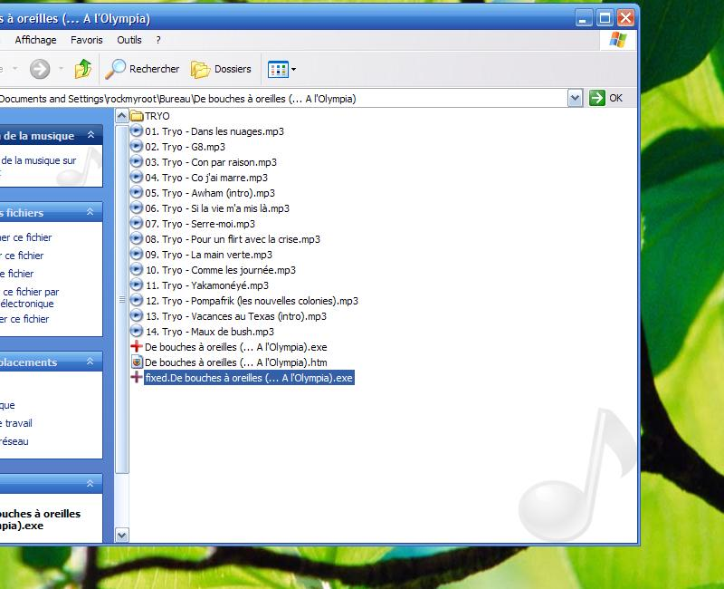Open the address bar dropdown arrow
Viewport: 724px width, 589px height.
click(576, 98)
